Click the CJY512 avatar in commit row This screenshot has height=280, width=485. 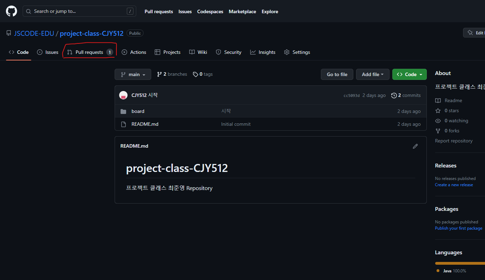click(x=123, y=95)
